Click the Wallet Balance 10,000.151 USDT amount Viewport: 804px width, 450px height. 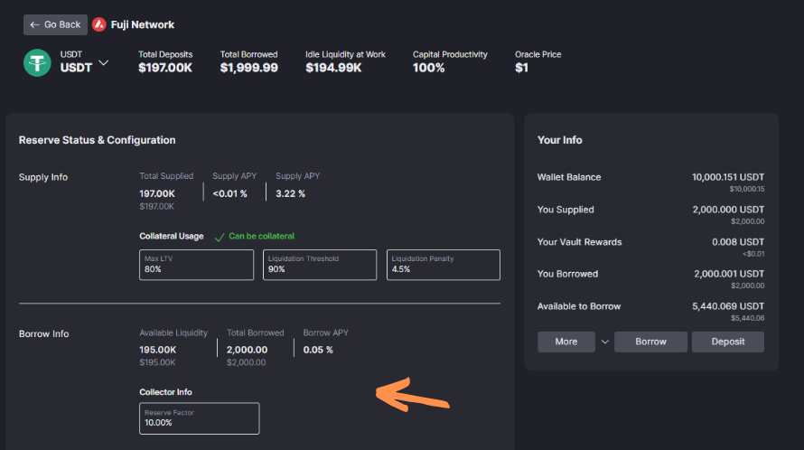(x=727, y=177)
